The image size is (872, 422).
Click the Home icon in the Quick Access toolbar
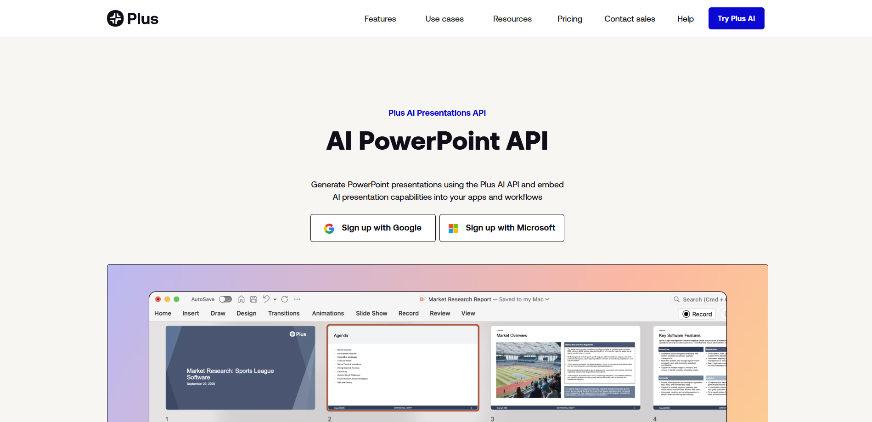point(242,299)
